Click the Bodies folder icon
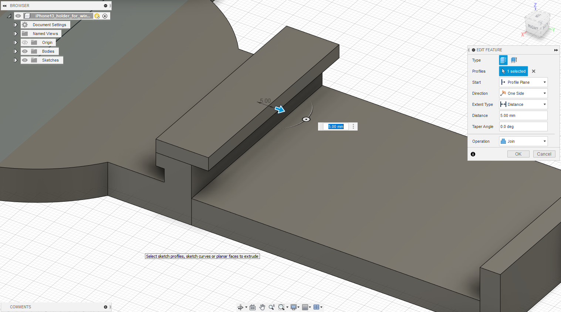 tap(34, 51)
